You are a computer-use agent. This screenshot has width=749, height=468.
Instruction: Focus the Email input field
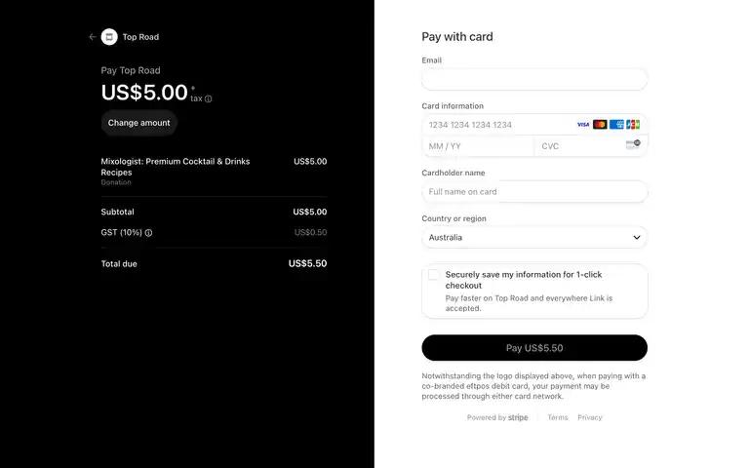click(534, 79)
